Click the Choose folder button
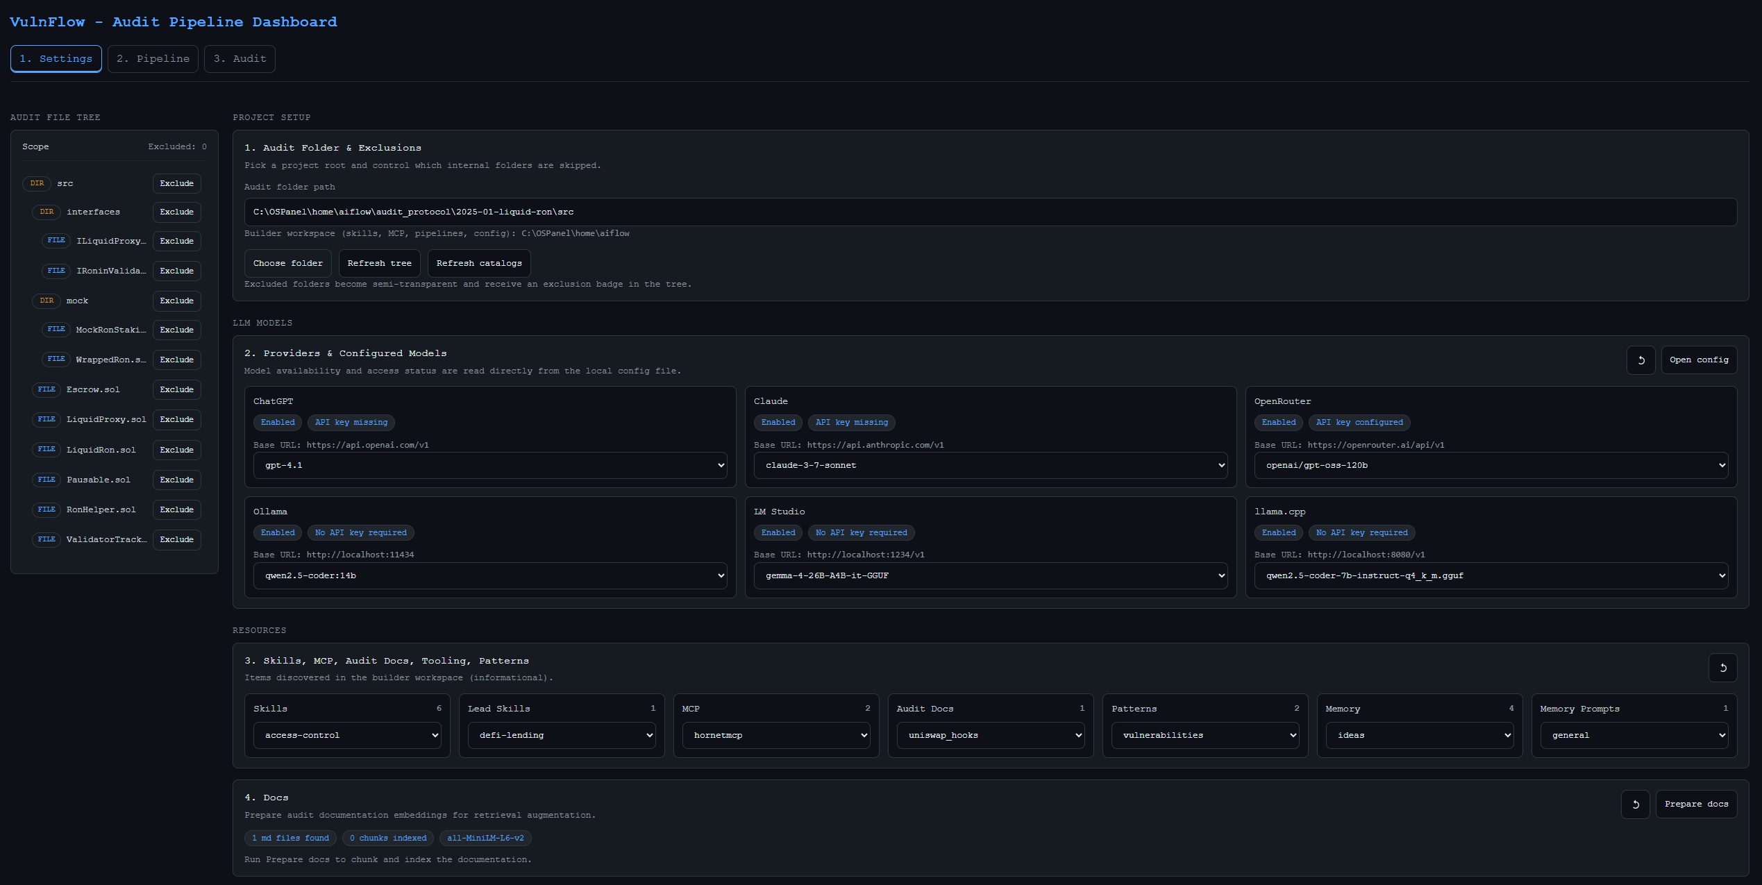This screenshot has height=885, width=1762. (x=288, y=264)
